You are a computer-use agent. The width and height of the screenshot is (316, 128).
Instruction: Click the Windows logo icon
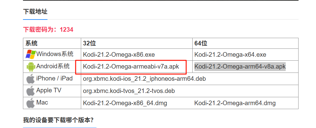tap(30, 55)
